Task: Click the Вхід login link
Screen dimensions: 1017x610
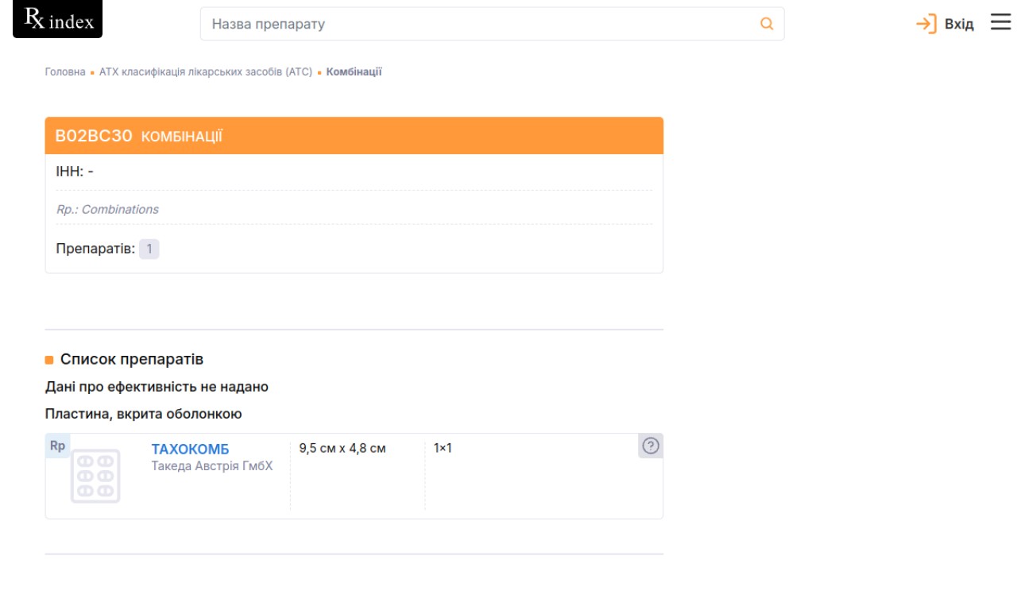Action: coord(958,24)
